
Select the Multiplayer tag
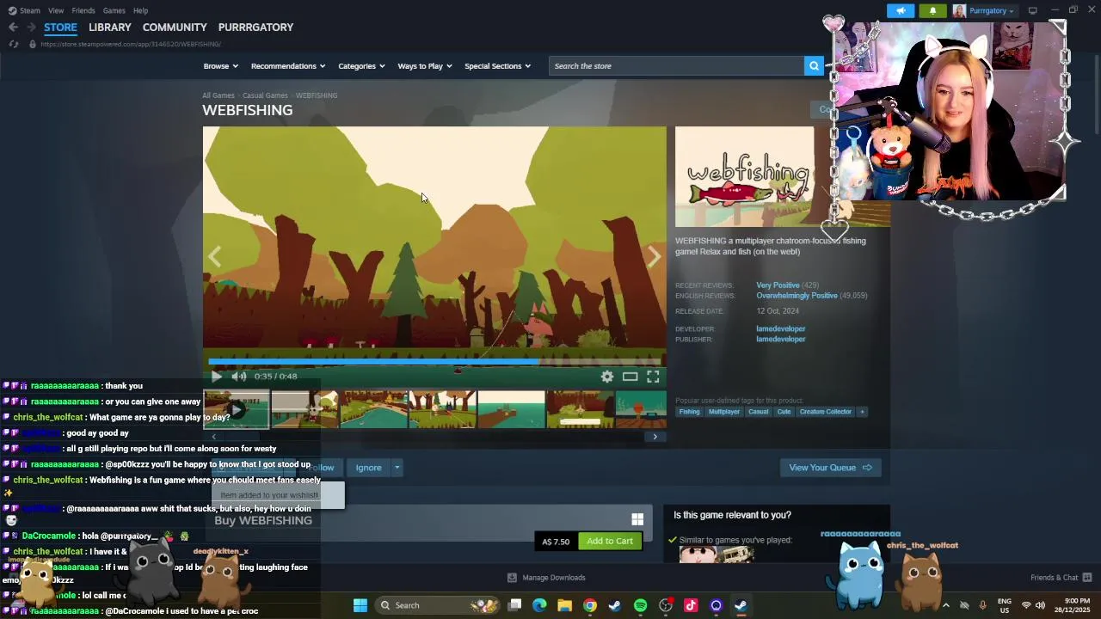[x=723, y=412]
